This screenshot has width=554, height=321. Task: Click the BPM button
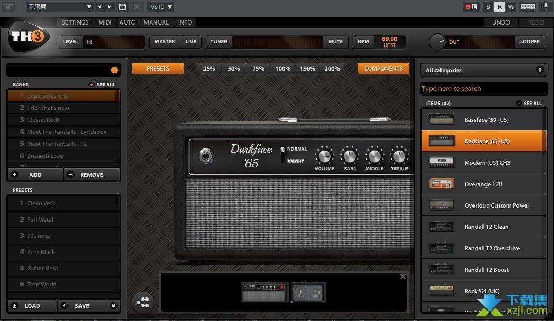pos(363,42)
